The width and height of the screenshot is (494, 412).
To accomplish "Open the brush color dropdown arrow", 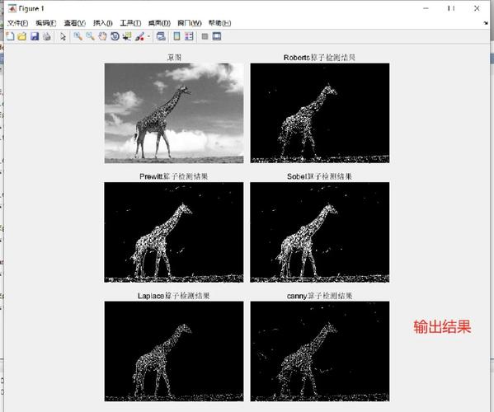I will pos(148,36).
